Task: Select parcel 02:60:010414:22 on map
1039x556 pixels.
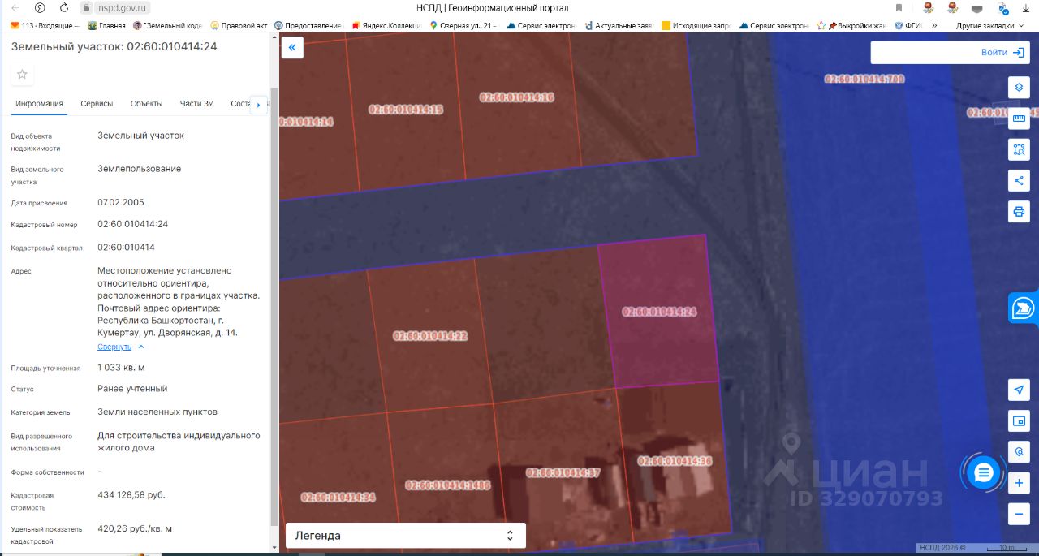Action: (x=430, y=335)
